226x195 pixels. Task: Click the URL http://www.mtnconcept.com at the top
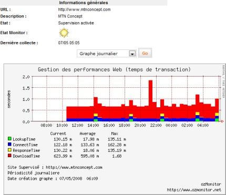point(84,9)
